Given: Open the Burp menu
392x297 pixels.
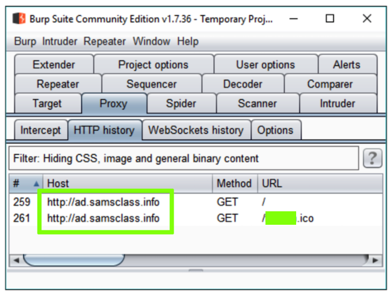Looking at the screenshot, I should pyautogui.click(x=25, y=42).
